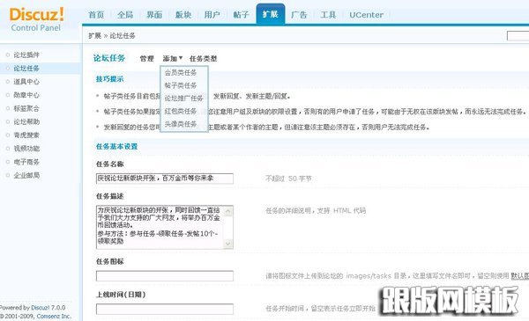Click the 任务图标 input field
The width and height of the screenshot is (529, 321).
pyautogui.click(x=165, y=276)
